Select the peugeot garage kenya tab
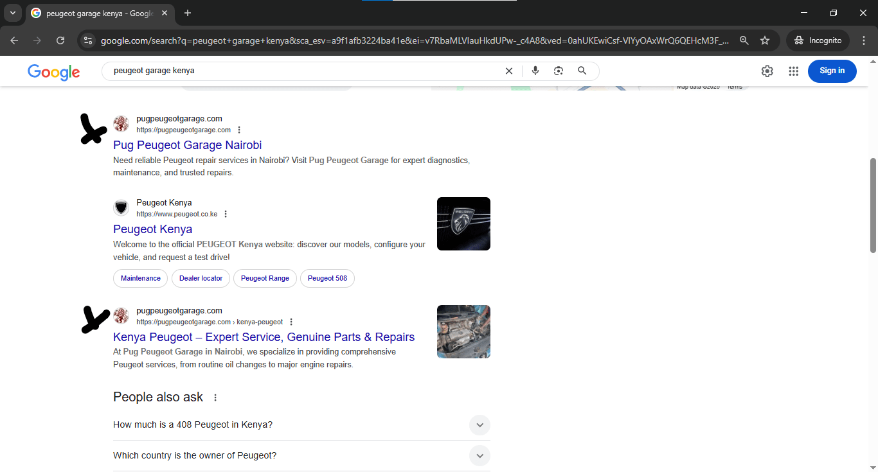Screen dimensions: 878x472 coord(100,13)
